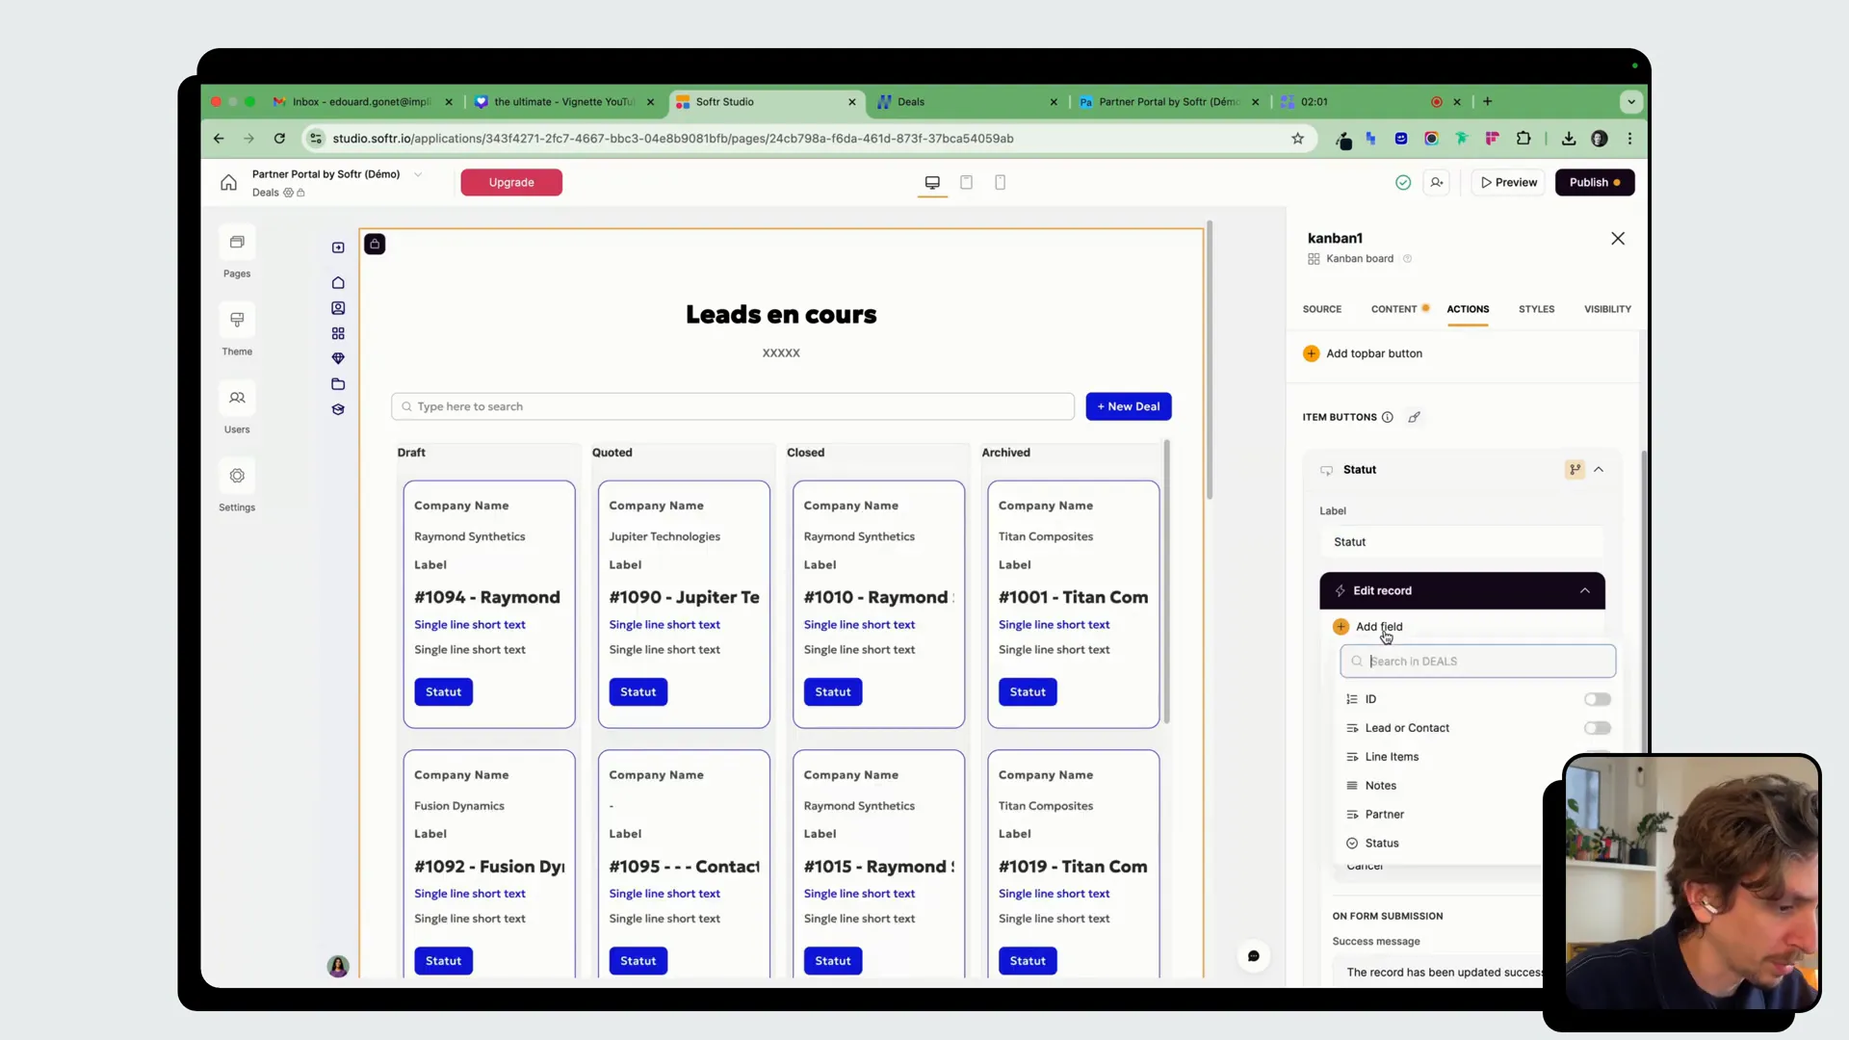Open the Users panel icon
Image resolution: width=1849 pixels, height=1040 pixels.
[x=237, y=399]
